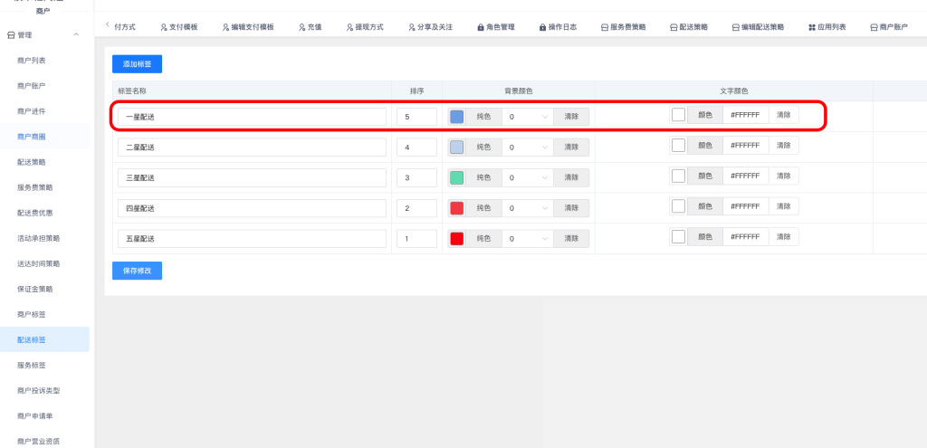Image resolution: width=927 pixels, height=448 pixels.
Task: Click the store icon beside 商户账户 tab
Action: (873, 27)
